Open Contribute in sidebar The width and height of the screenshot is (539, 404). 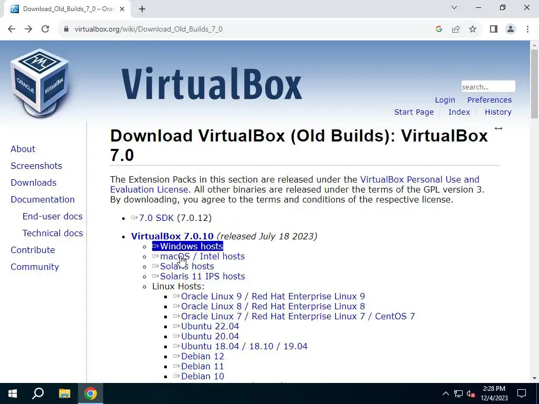coord(33,250)
